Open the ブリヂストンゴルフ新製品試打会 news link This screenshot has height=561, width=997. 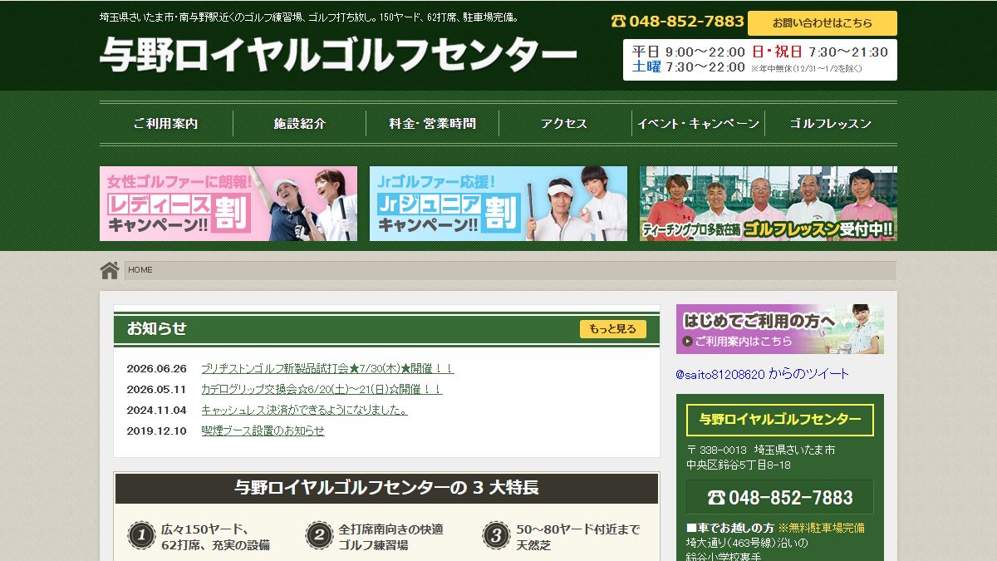(x=327, y=368)
